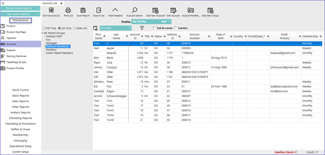Tick the Inactive checkbox
This screenshot has height=155, width=325.
pyautogui.click(x=176, y=28)
